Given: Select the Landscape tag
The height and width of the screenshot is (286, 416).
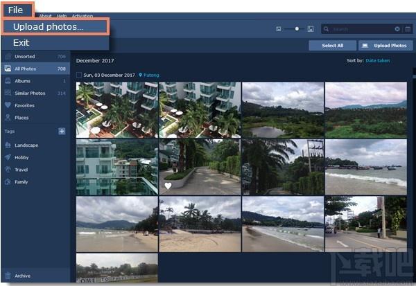Looking at the screenshot, I should pos(26,145).
